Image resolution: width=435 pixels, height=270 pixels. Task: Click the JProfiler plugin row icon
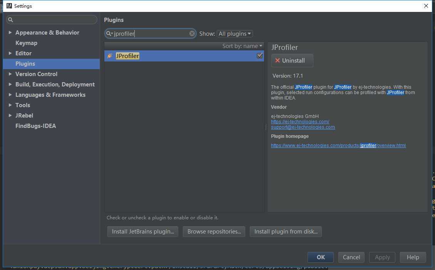tap(110, 56)
